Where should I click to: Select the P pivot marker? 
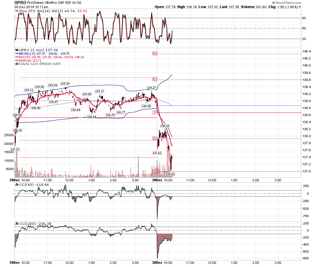click(155, 112)
